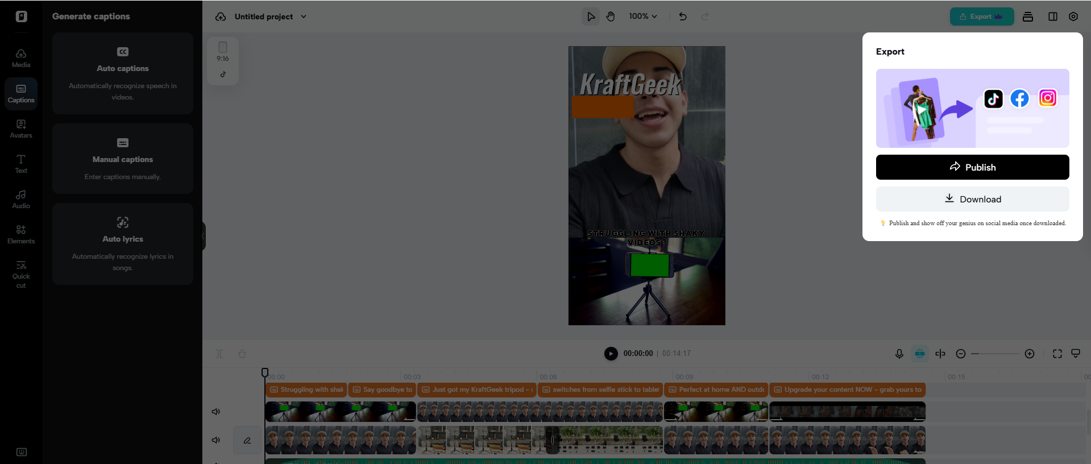Click the timeline playhead marker

tap(265, 373)
